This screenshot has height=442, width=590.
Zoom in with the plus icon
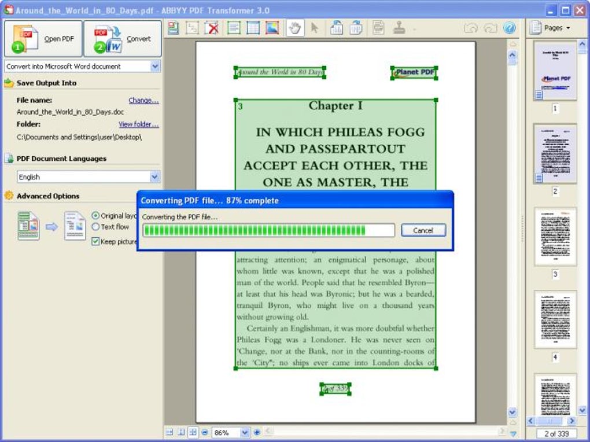click(257, 432)
